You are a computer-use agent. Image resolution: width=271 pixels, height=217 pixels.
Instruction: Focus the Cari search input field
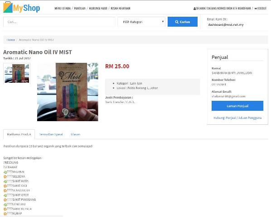click(59, 22)
